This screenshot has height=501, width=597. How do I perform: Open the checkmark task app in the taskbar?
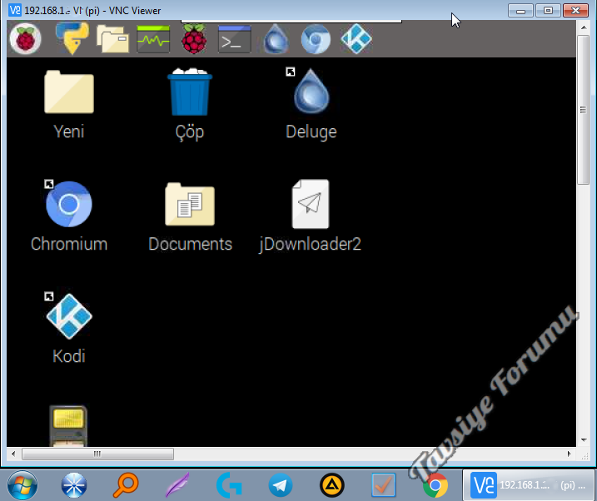pyautogui.click(x=383, y=485)
